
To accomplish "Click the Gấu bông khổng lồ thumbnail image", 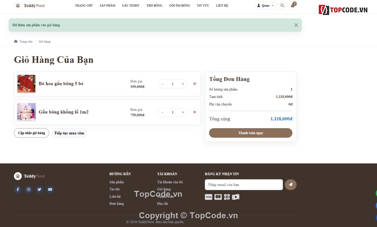I will (x=27, y=112).
